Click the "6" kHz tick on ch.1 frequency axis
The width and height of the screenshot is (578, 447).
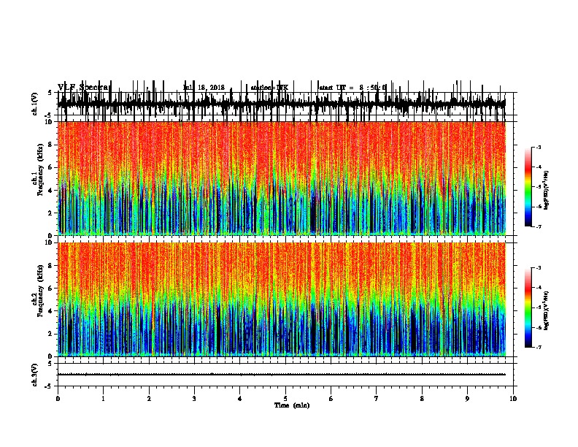[50, 167]
